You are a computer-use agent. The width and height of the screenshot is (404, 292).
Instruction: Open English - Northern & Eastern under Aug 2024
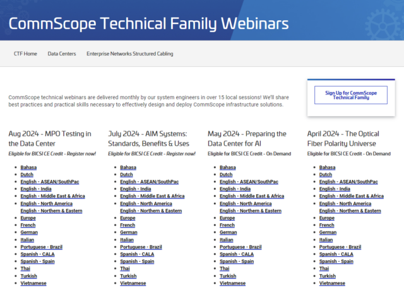click(x=51, y=211)
